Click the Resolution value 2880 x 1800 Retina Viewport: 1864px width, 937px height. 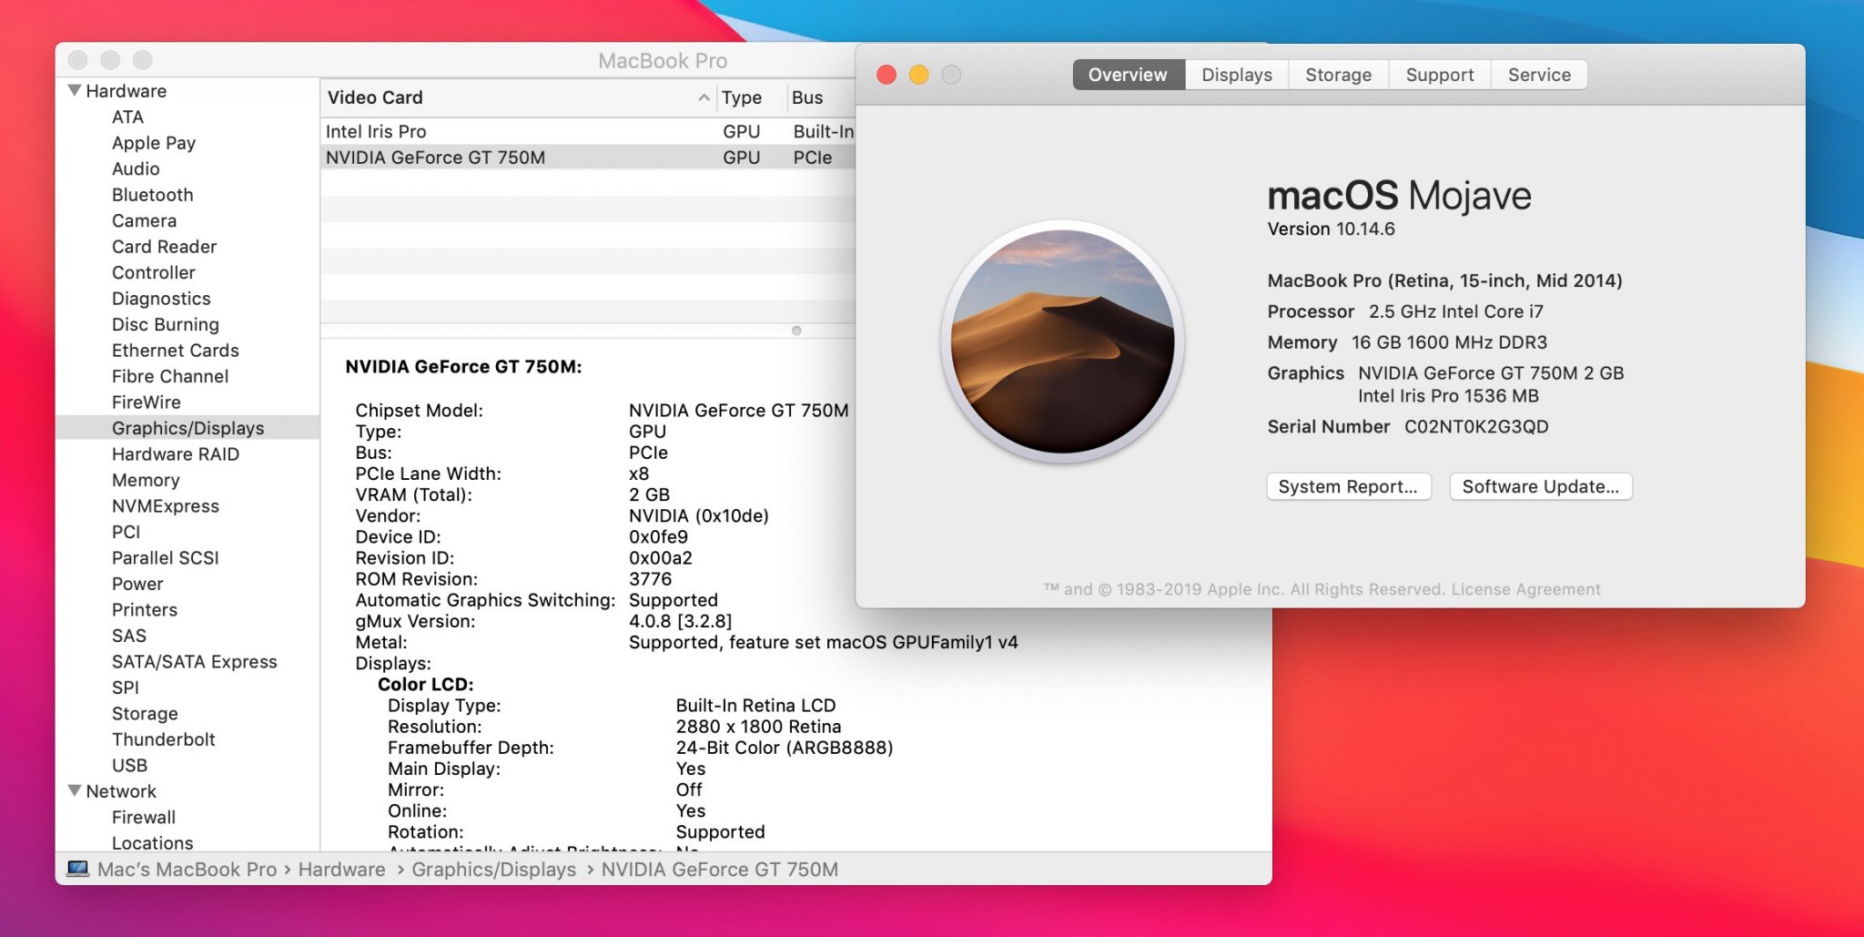click(x=758, y=727)
